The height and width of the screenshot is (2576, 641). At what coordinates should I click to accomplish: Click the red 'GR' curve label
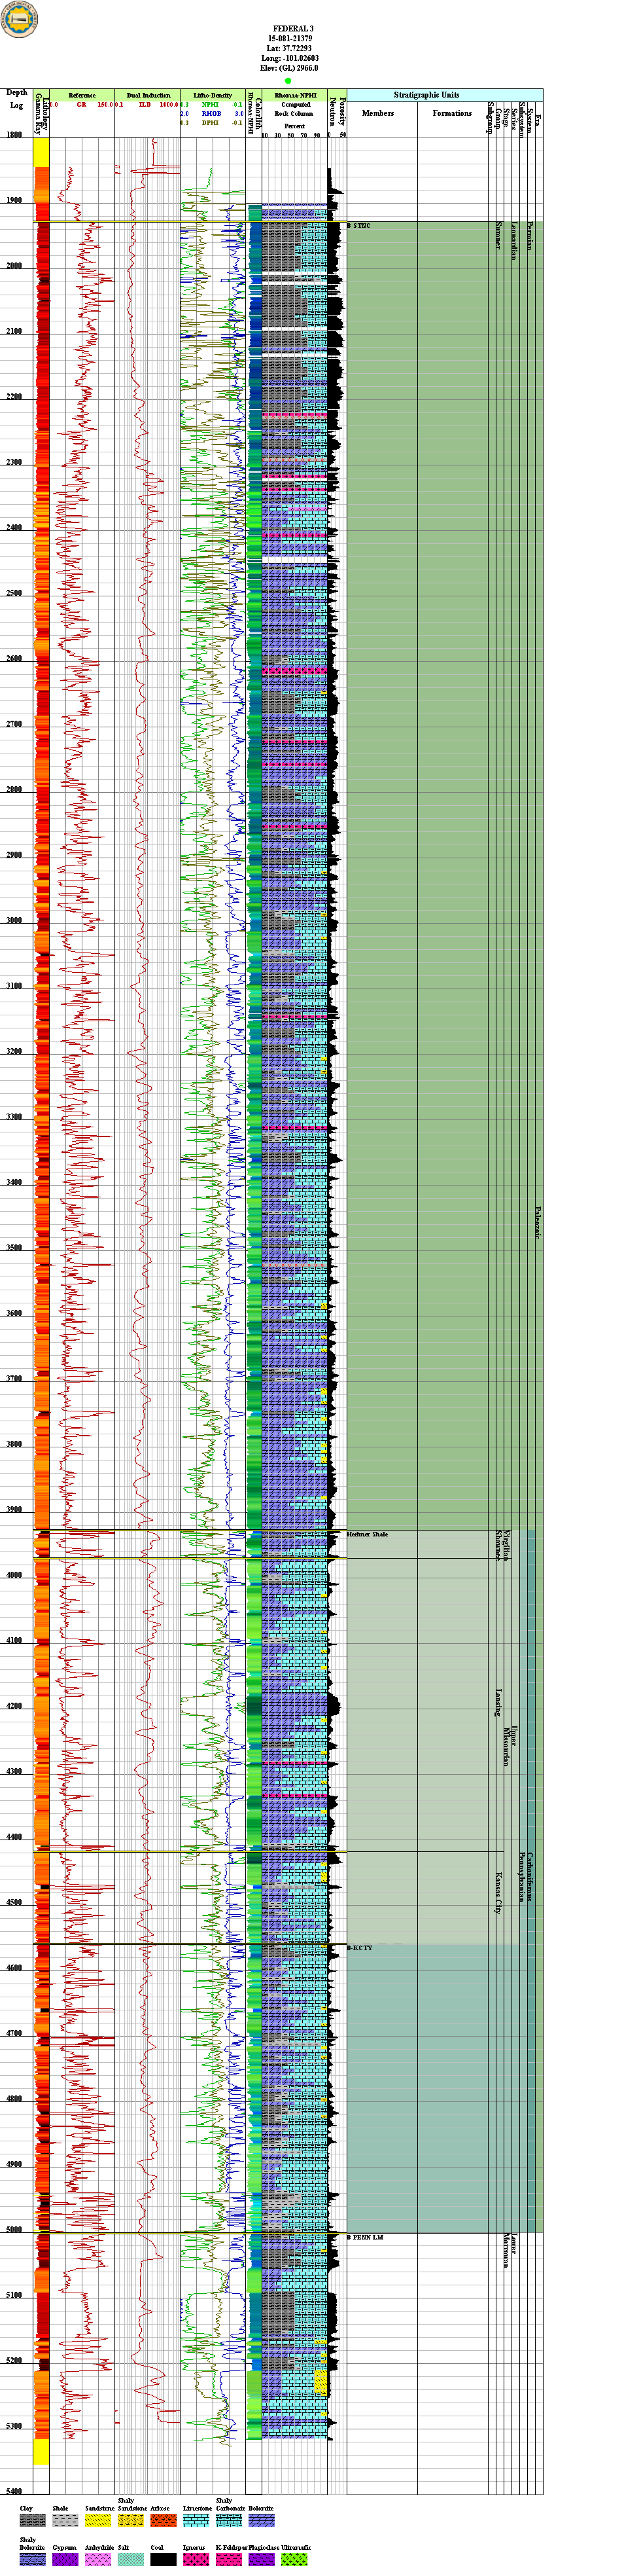coord(82,104)
